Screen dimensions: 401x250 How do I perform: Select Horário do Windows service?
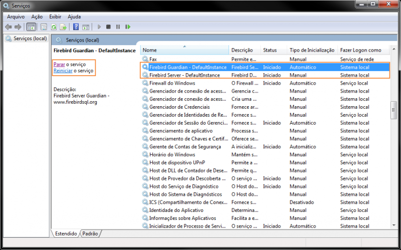[265, 154]
